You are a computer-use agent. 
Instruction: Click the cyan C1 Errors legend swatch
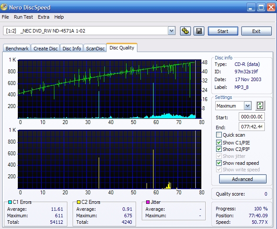[x=10, y=202]
